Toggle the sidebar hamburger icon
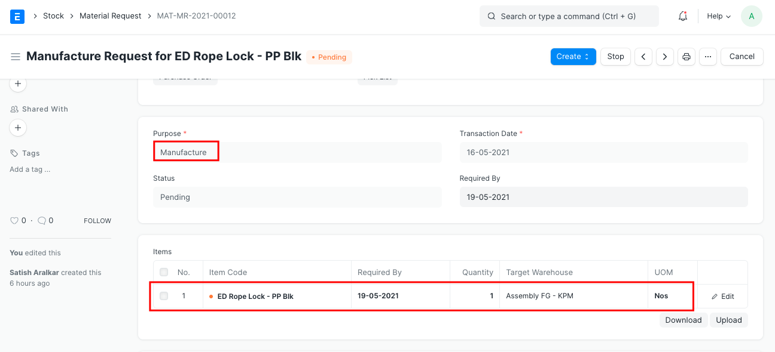775x352 pixels. 16,57
